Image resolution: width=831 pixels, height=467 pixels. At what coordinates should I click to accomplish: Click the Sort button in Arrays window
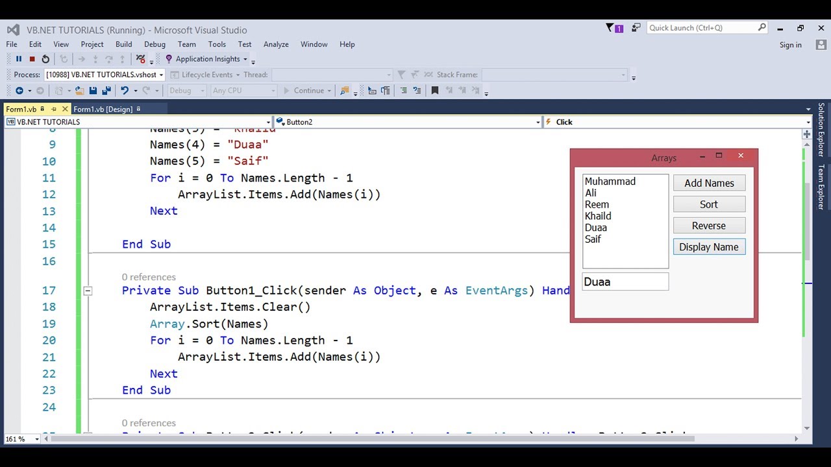point(709,204)
